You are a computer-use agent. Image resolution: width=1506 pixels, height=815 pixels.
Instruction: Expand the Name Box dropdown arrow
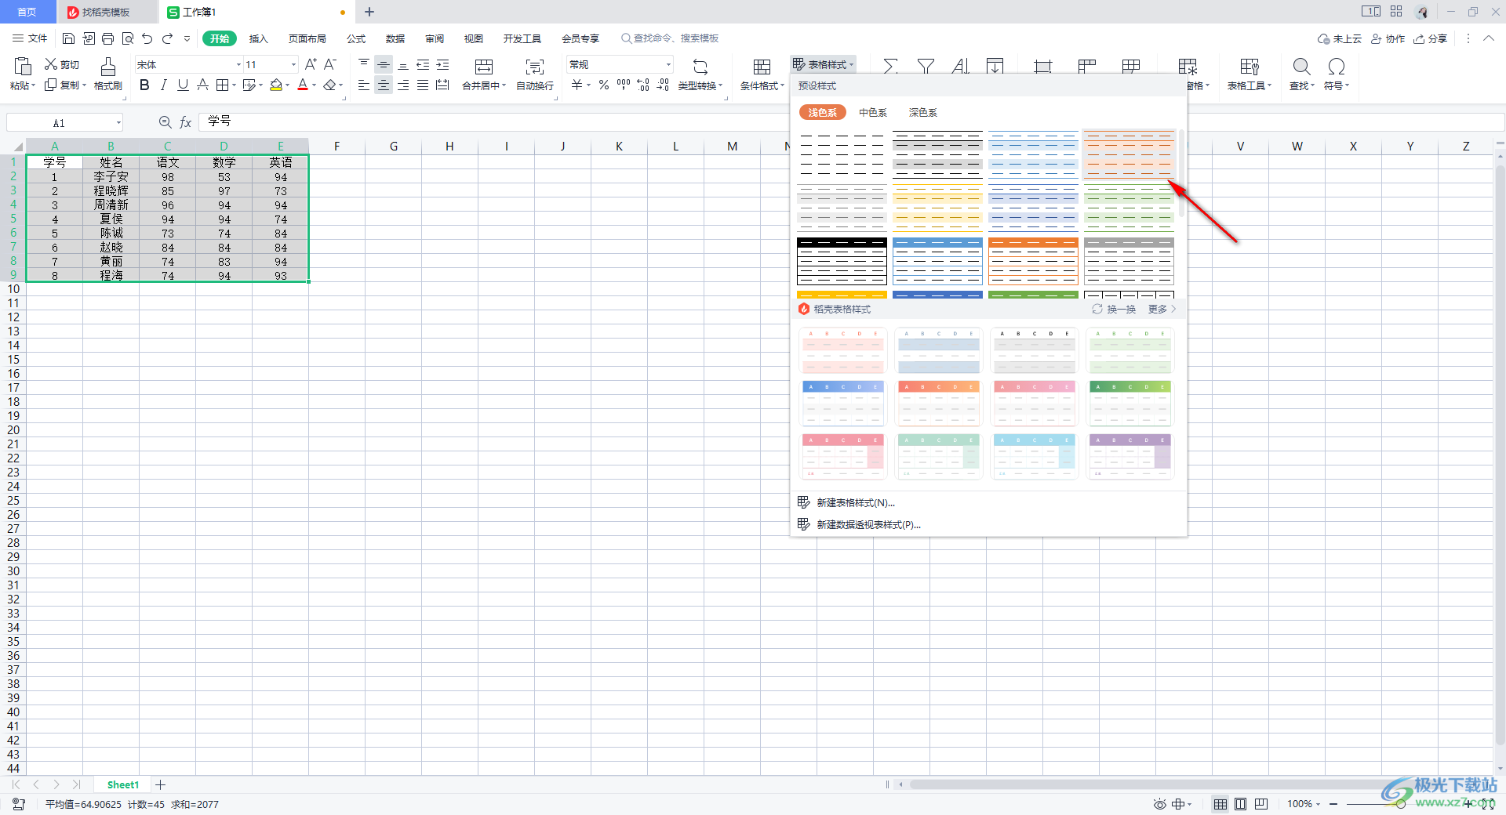[118, 122]
